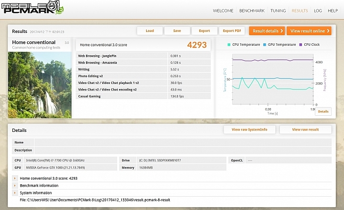
Task: Click the temperature and clock chart area
Action: coord(273,80)
